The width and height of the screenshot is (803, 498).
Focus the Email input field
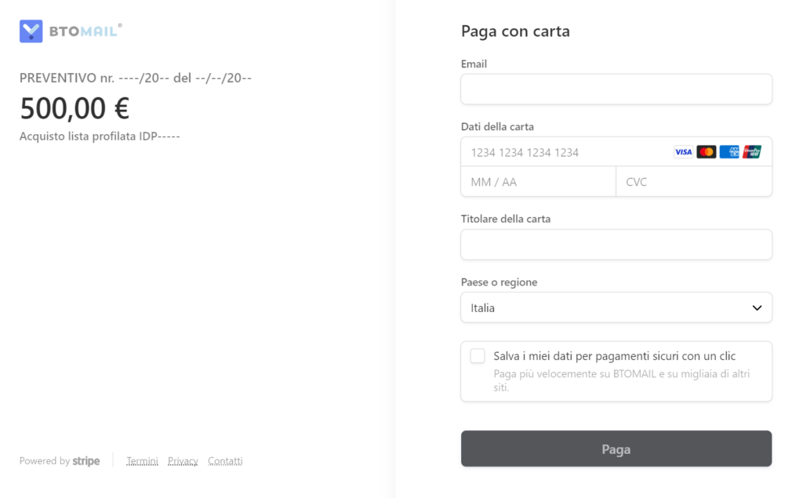(616, 89)
